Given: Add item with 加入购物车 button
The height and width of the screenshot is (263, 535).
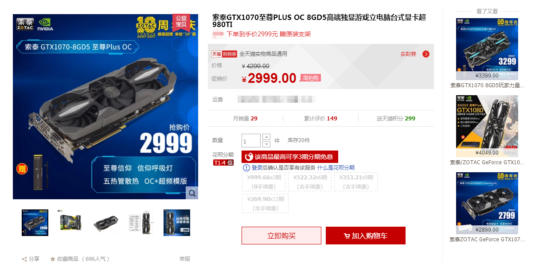Looking at the screenshot, I should pos(366,236).
